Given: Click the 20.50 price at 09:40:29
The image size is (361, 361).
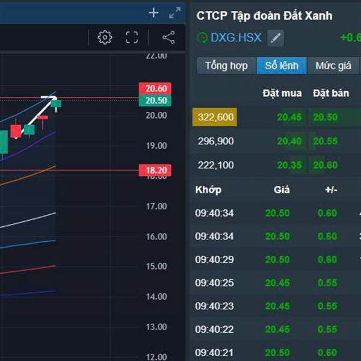Looking at the screenshot, I should [x=277, y=260].
